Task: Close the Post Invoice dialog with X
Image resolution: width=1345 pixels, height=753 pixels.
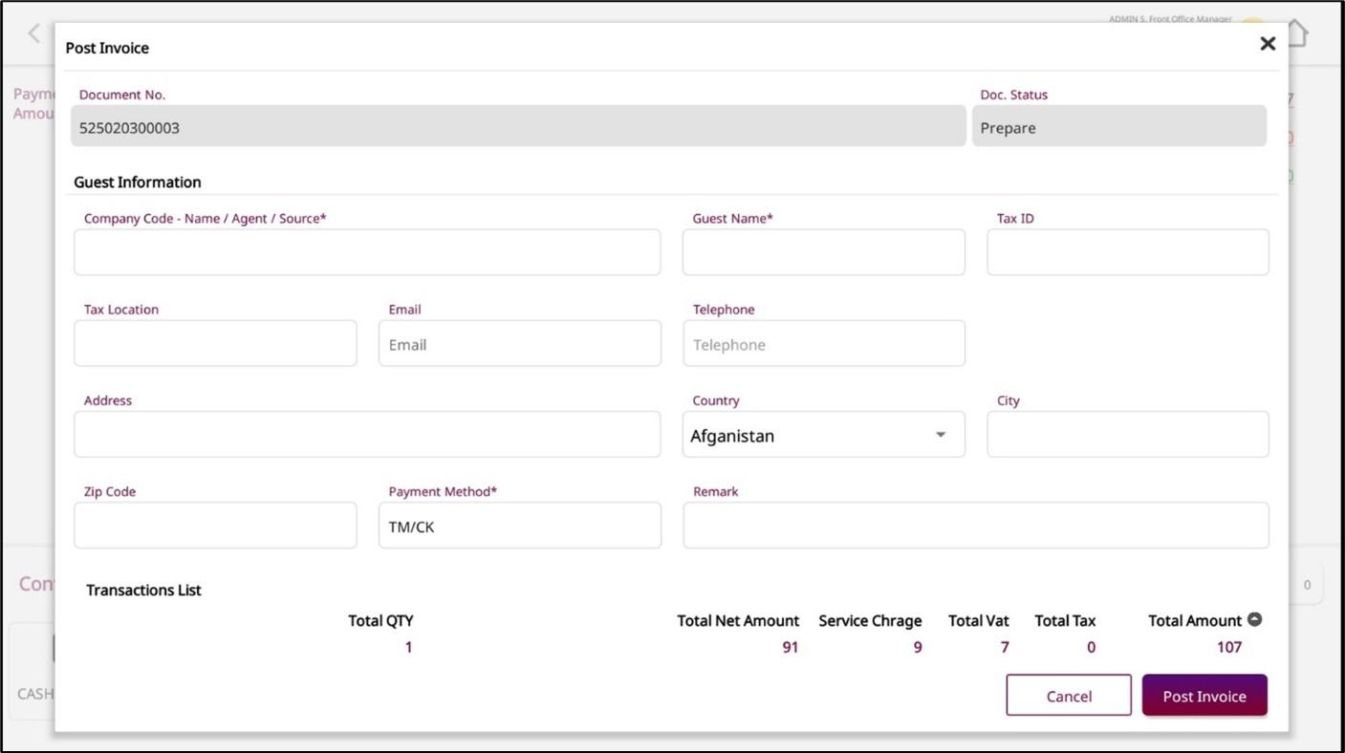Action: pos(1268,44)
